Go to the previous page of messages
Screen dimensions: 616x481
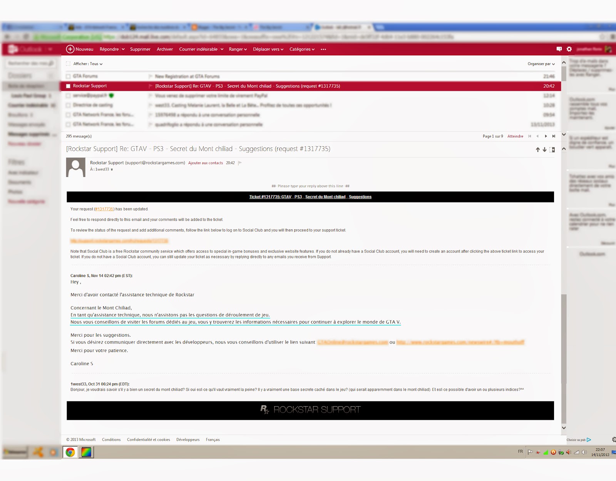point(537,136)
